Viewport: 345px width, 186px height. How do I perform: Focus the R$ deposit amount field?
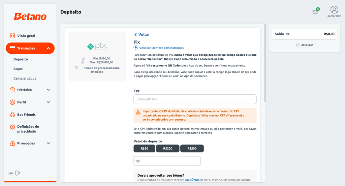point(167,161)
